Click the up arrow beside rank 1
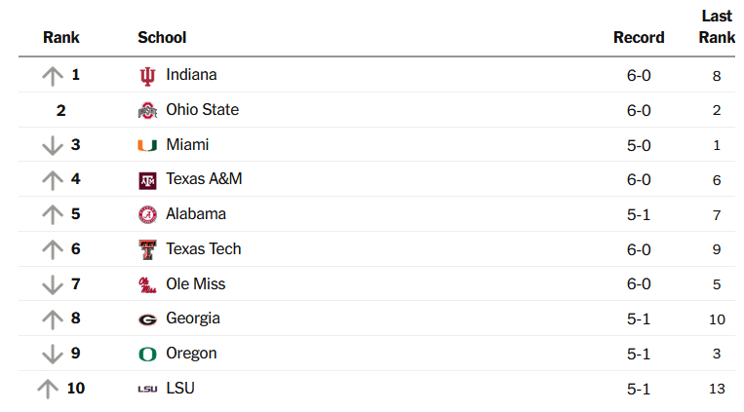This screenshot has height=412, width=744. coord(52,75)
